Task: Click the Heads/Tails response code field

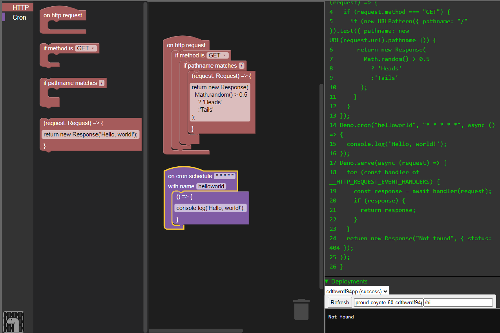Action: click(220, 102)
